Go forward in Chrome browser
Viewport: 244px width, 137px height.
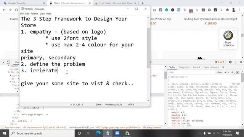[10, 10]
